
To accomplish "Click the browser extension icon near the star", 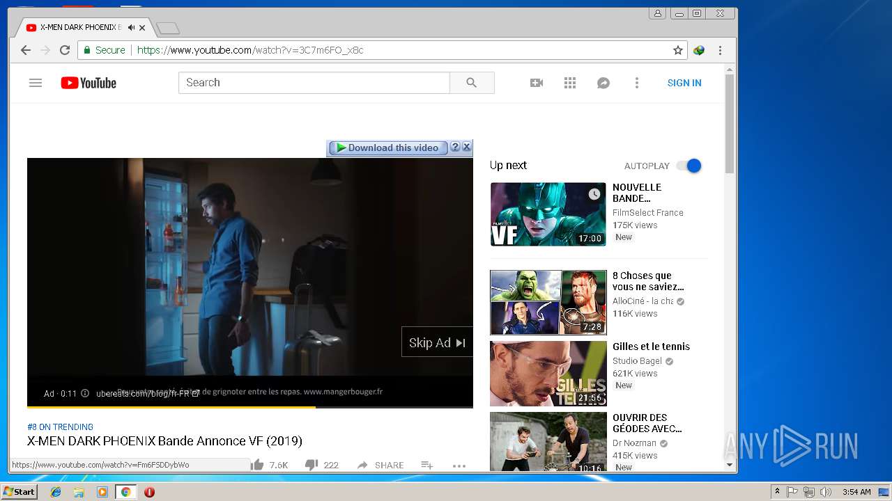I will pos(699,50).
